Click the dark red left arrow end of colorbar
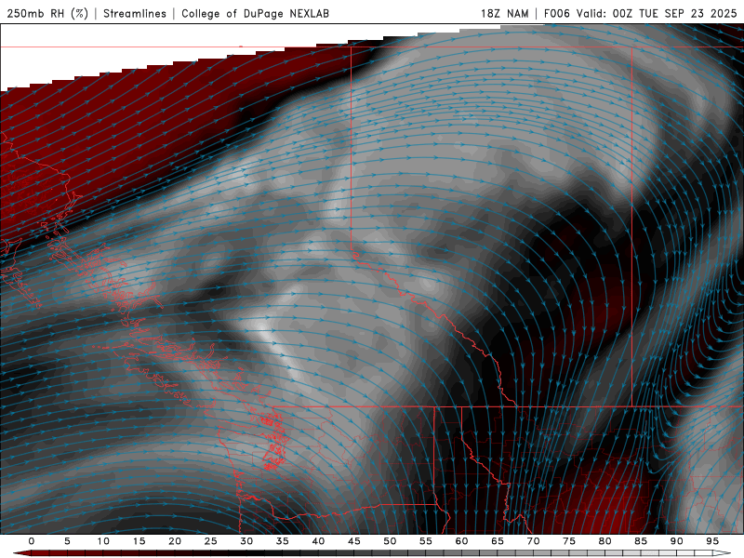The width and height of the screenshot is (744, 558). (x=21, y=553)
